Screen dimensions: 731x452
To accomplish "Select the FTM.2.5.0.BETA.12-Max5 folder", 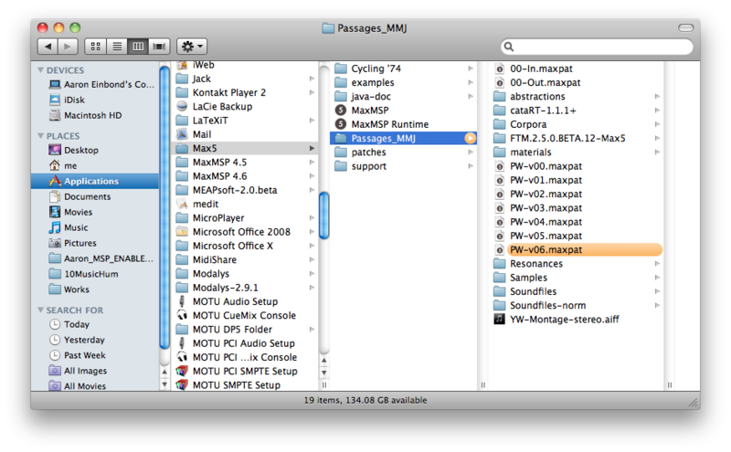I will [x=560, y=139].
